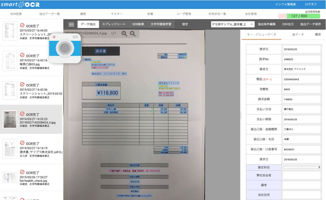
Task: Open the hamburger menu icon
Action: click(71, 24)
